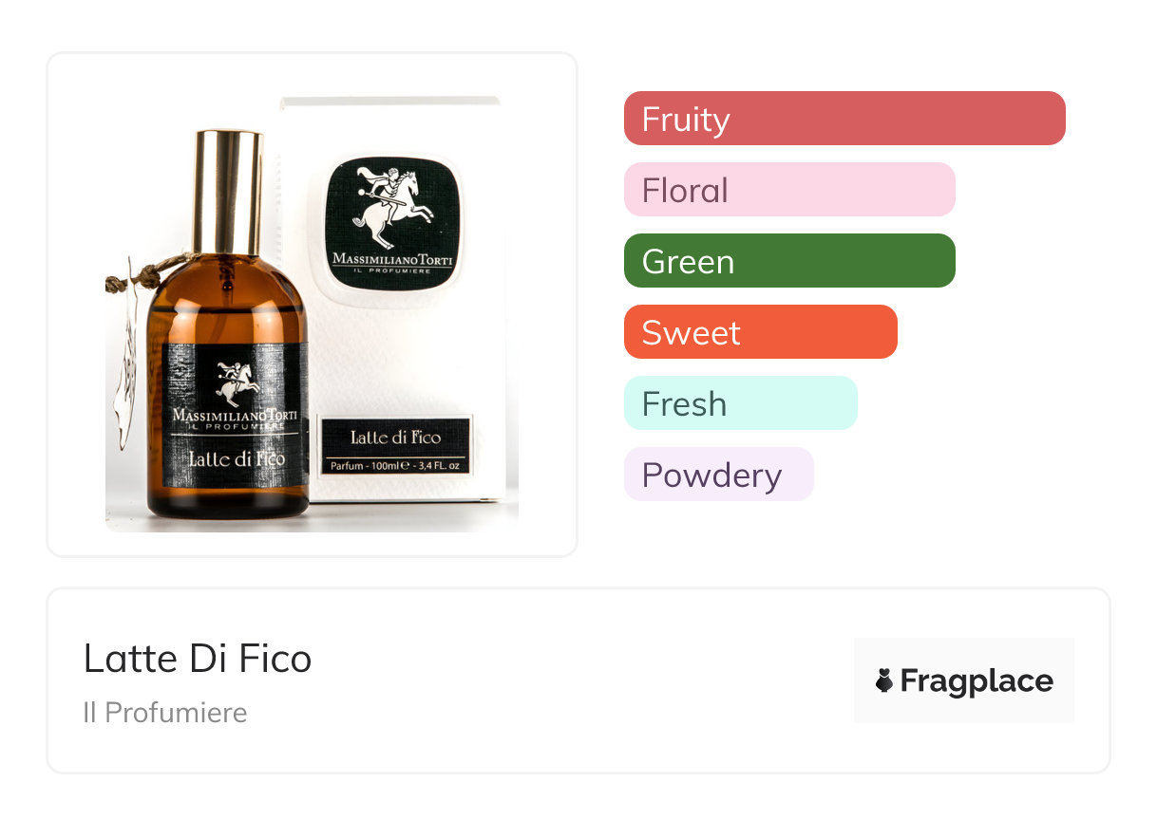Image resolution: width=1157 pixels, height=820 pixels.
Task: Click the Fresh accord bar
Action: [x=741, y=403]
